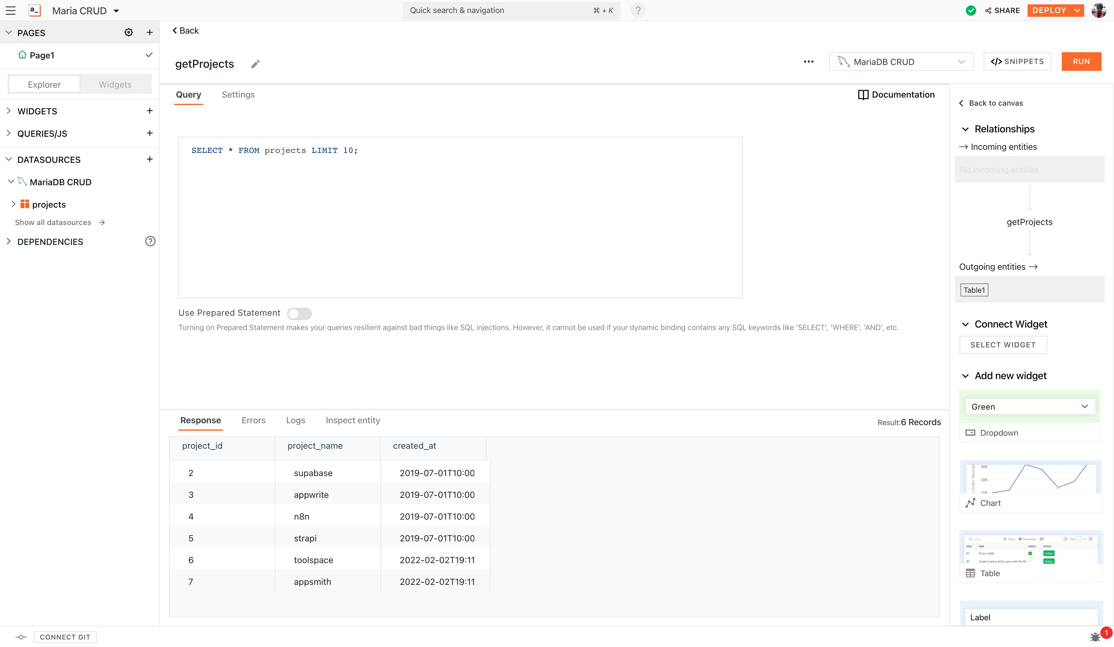Switch to the Settings tab
This screenshot has height=647, width=1114.
click(238, 94)
